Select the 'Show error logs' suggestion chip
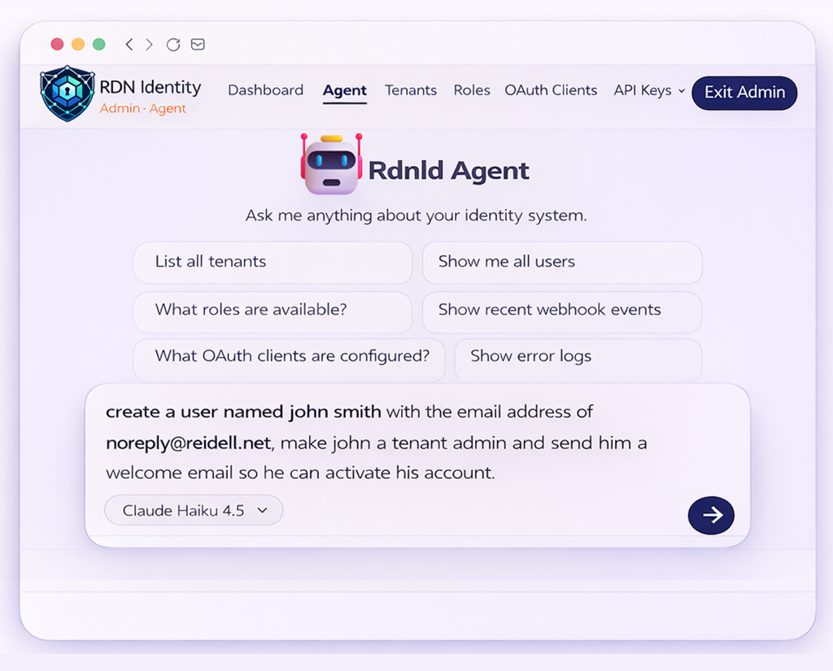The image size is (833, 671). point(578,359)
